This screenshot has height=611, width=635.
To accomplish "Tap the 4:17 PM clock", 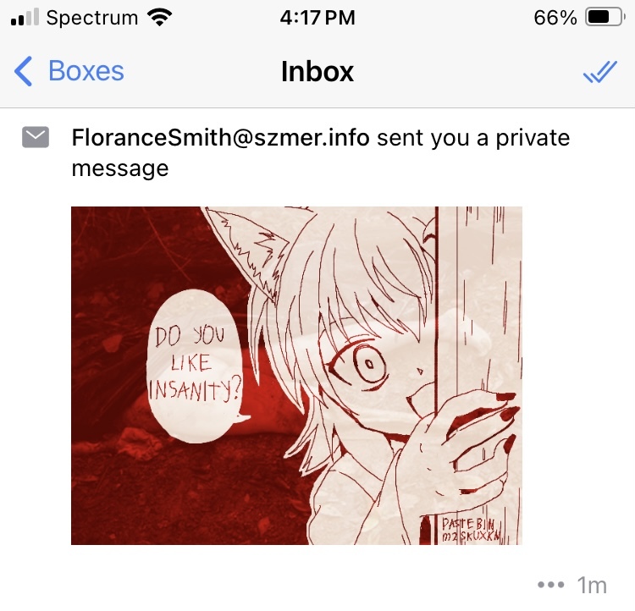I will 317,18.
